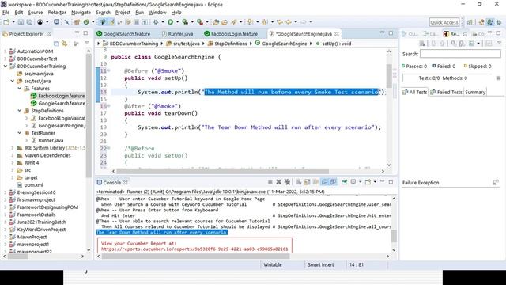The width and height of the screenshot is (506, 285).
Task: Click BDDCucumberTraining in the breadcrumb
Action: click(x=134, y=44)
